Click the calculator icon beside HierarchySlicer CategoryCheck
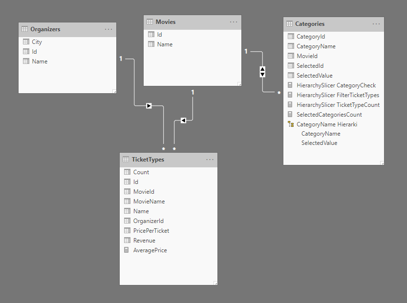 pyautogui.click(x=290, y=85)
